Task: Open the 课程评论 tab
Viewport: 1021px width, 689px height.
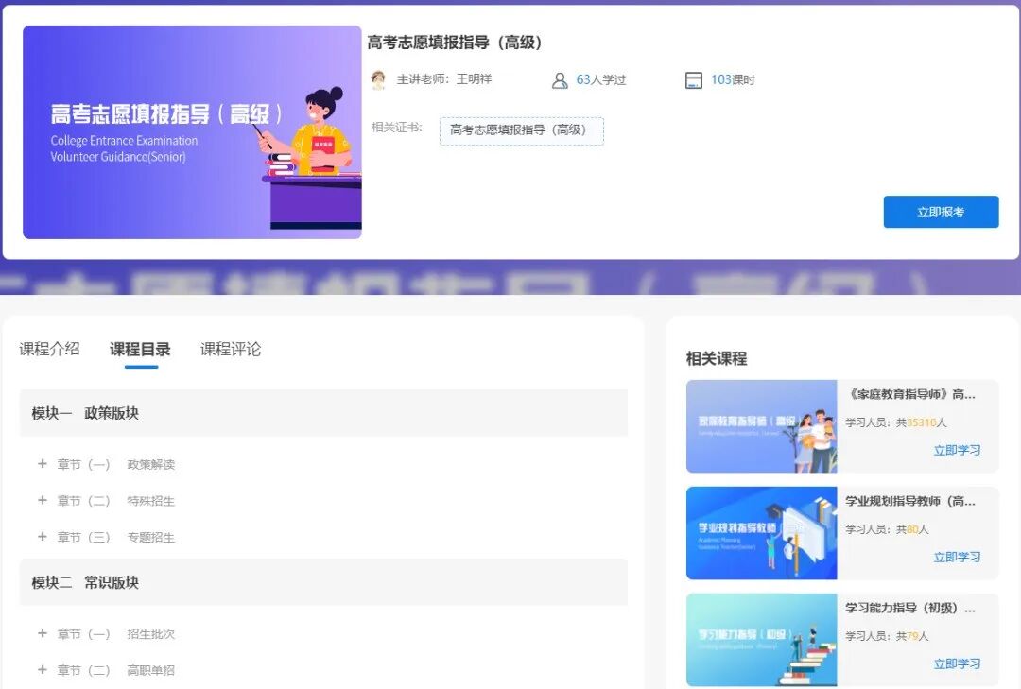Action: [x=231, y=349]
